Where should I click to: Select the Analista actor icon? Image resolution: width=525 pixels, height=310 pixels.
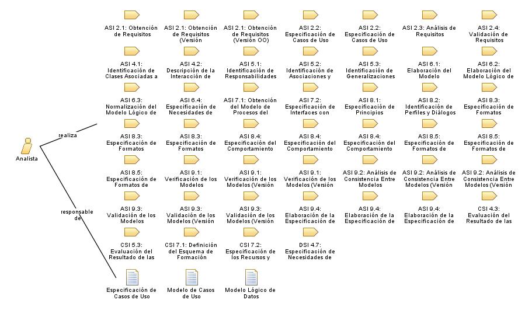coord(26,145)
